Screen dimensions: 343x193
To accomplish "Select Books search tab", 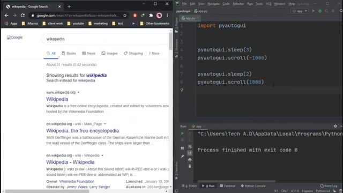I will point(69,54).
